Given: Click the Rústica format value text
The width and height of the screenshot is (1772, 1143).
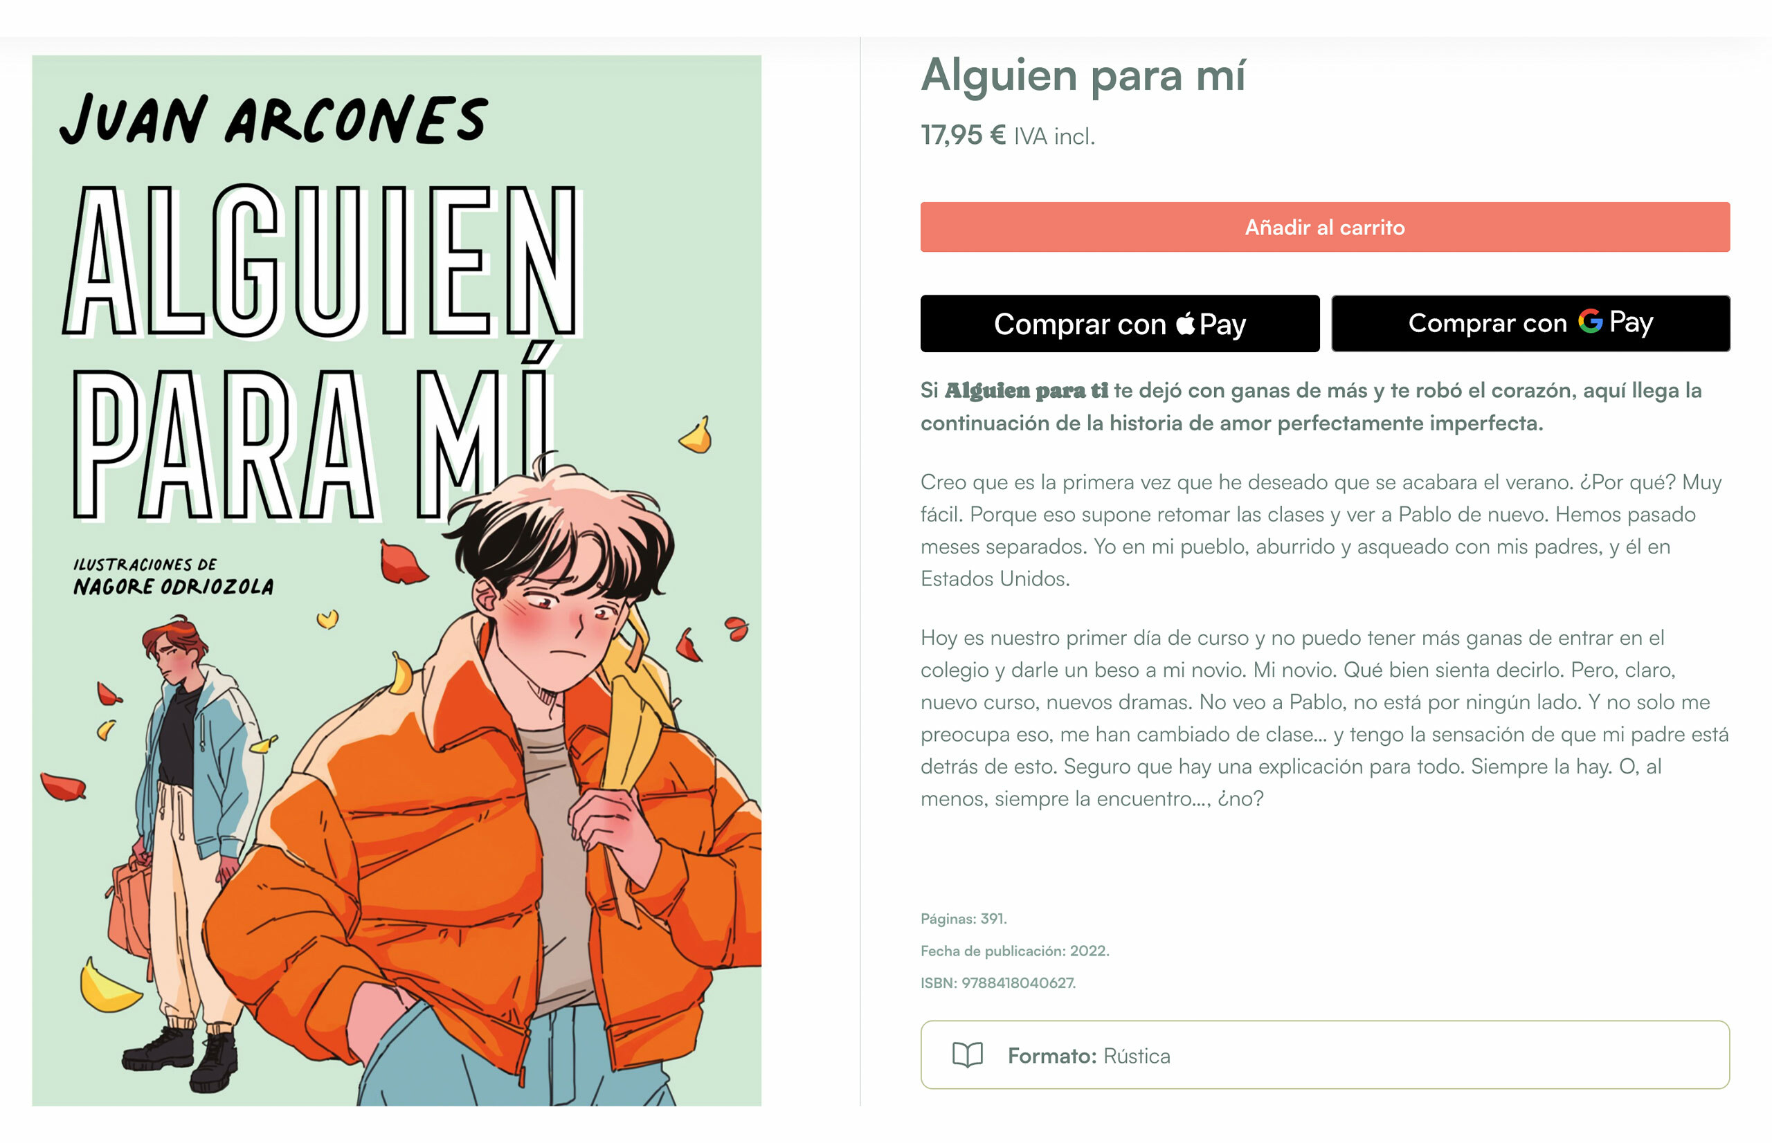Looking at the screenshot, I should 1136,1055.
